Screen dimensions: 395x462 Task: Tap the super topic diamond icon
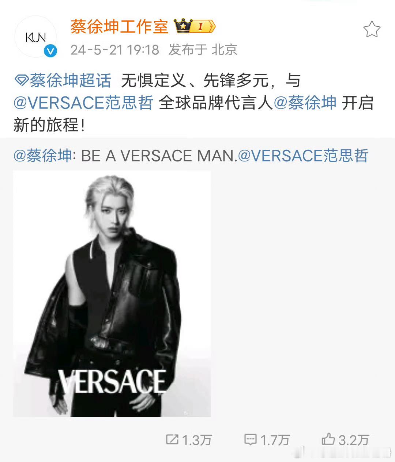coord(21,80)
